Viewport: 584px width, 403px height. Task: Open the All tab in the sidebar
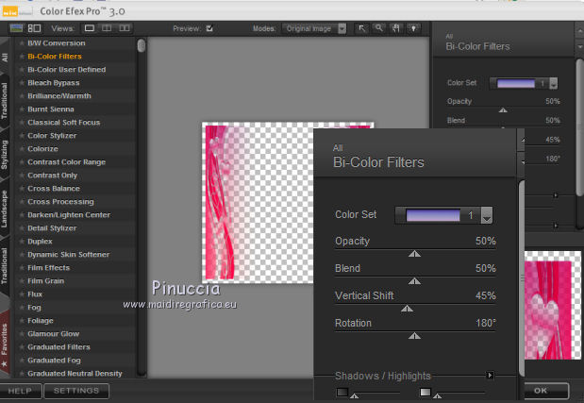5,58
